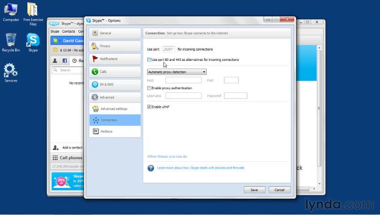Click the blue help question mark icon
The image size is (380, 215).
point(151,168)
